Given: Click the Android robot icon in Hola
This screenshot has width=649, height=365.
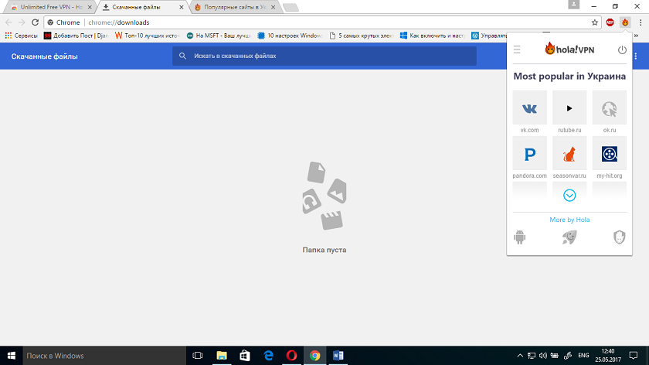Looking at the screenshot, I should click(x=519, y=237).
